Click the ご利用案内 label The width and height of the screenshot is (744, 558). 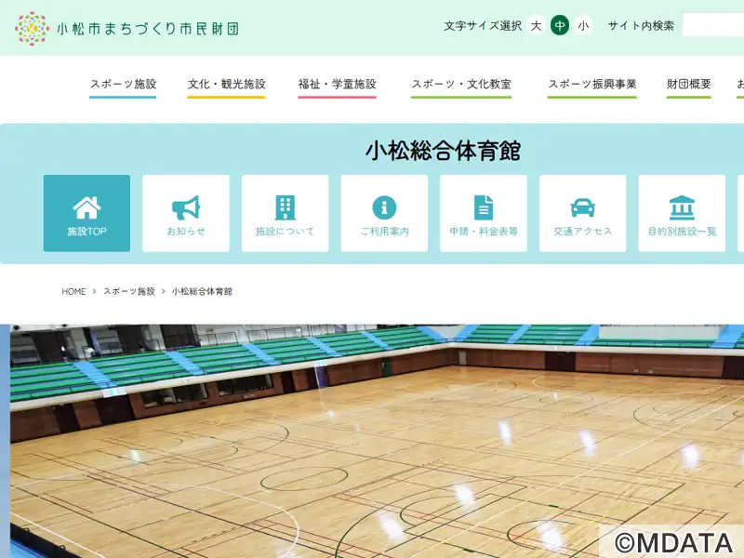[x=384, y=231]
